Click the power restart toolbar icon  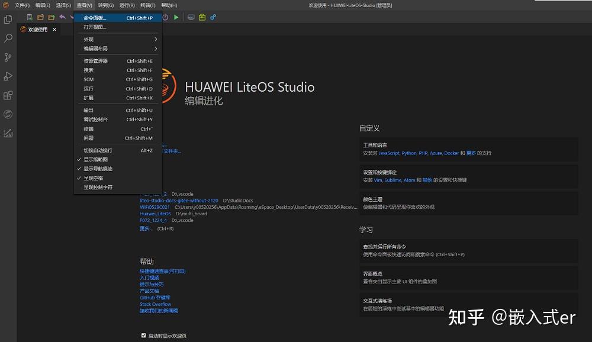click(x=165, y=17)
